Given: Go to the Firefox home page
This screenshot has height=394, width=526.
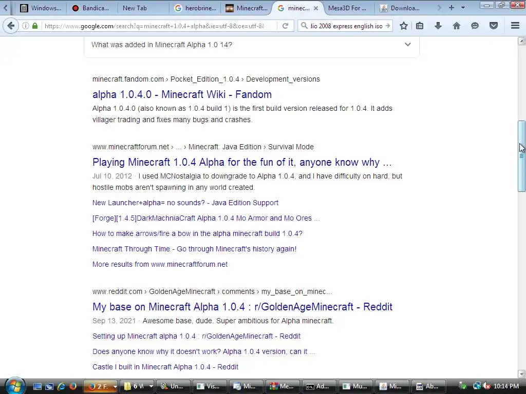Looking at the screenshot, I should pyautogui.click(x=457, y=26).
